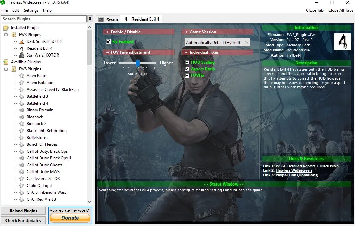Click the gear icon beside Castlevania 2: LOS
Viewport: 355px width, 226px height.
pos(22,179)
